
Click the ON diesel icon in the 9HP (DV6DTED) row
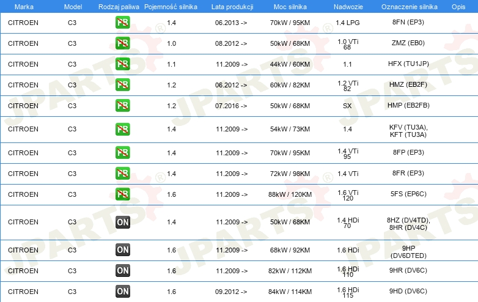click(123, 250)
